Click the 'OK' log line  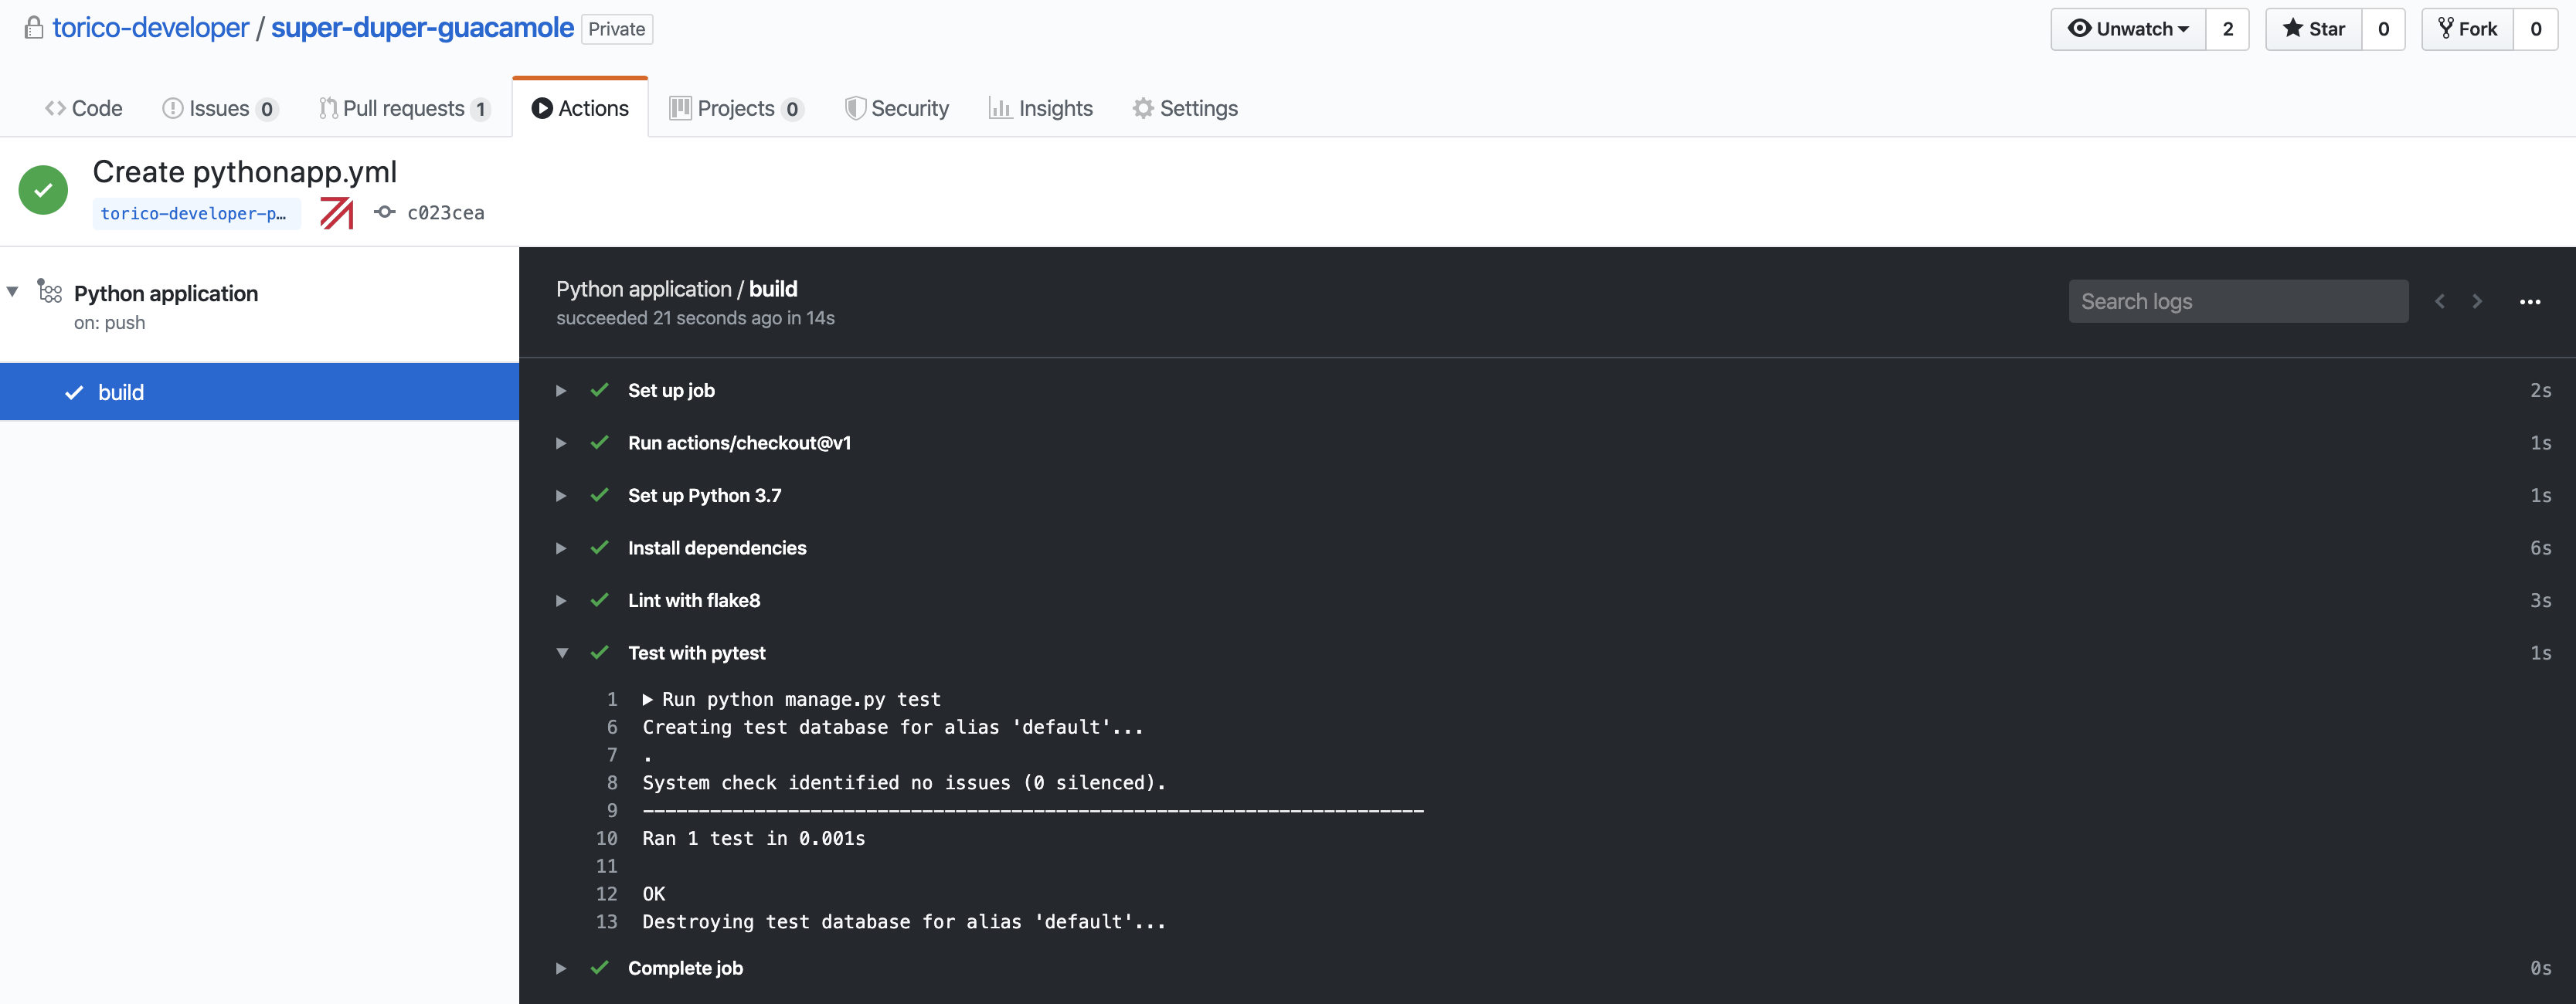tap(654, 894)
